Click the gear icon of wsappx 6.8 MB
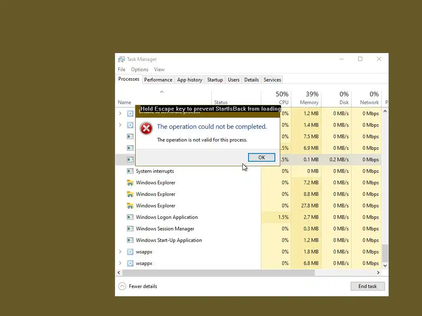The width and height of the screenshot is (422, 316). [130, 263]
